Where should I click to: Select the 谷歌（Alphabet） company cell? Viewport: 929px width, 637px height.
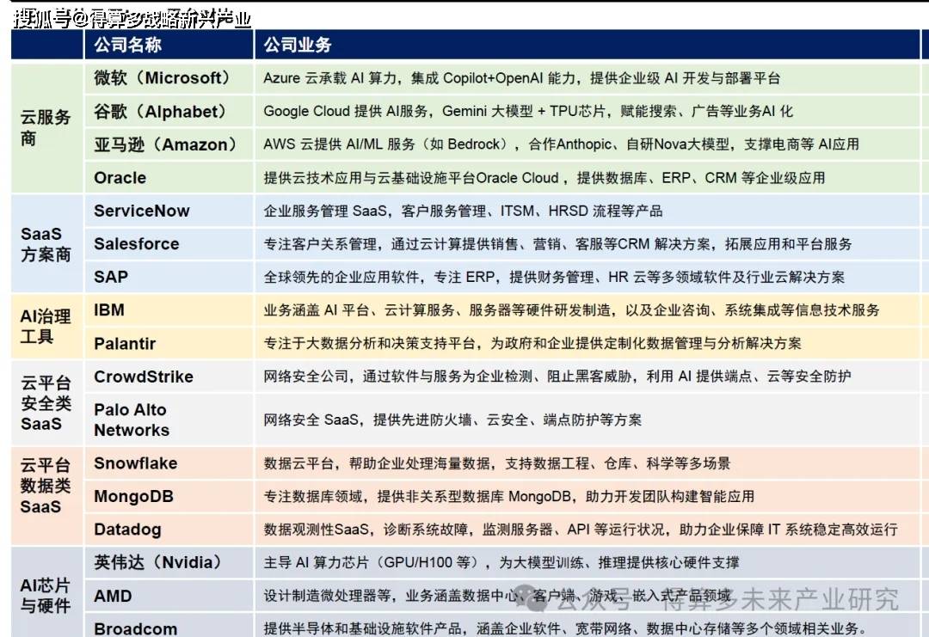[x=160, y=112]
